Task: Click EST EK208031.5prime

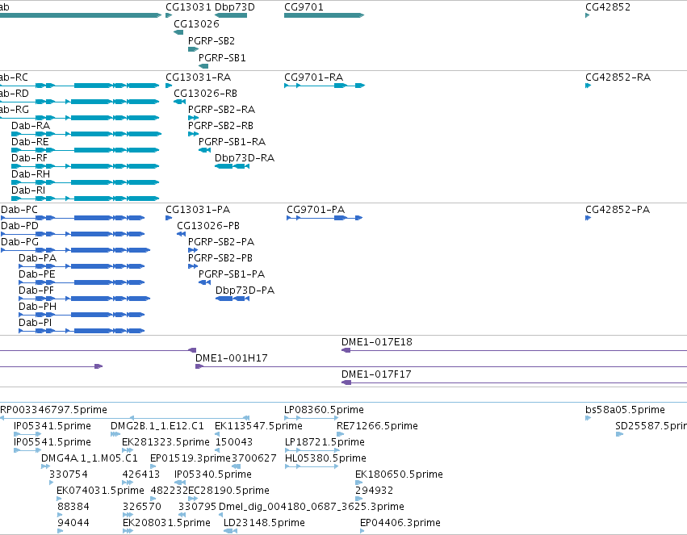Action: coord(166,523)
